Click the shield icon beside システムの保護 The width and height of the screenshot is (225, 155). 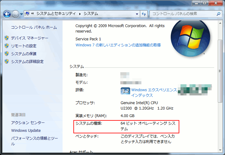click(7, 54)
